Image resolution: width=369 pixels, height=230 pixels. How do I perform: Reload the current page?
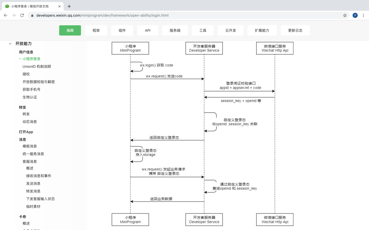(22, 16)
